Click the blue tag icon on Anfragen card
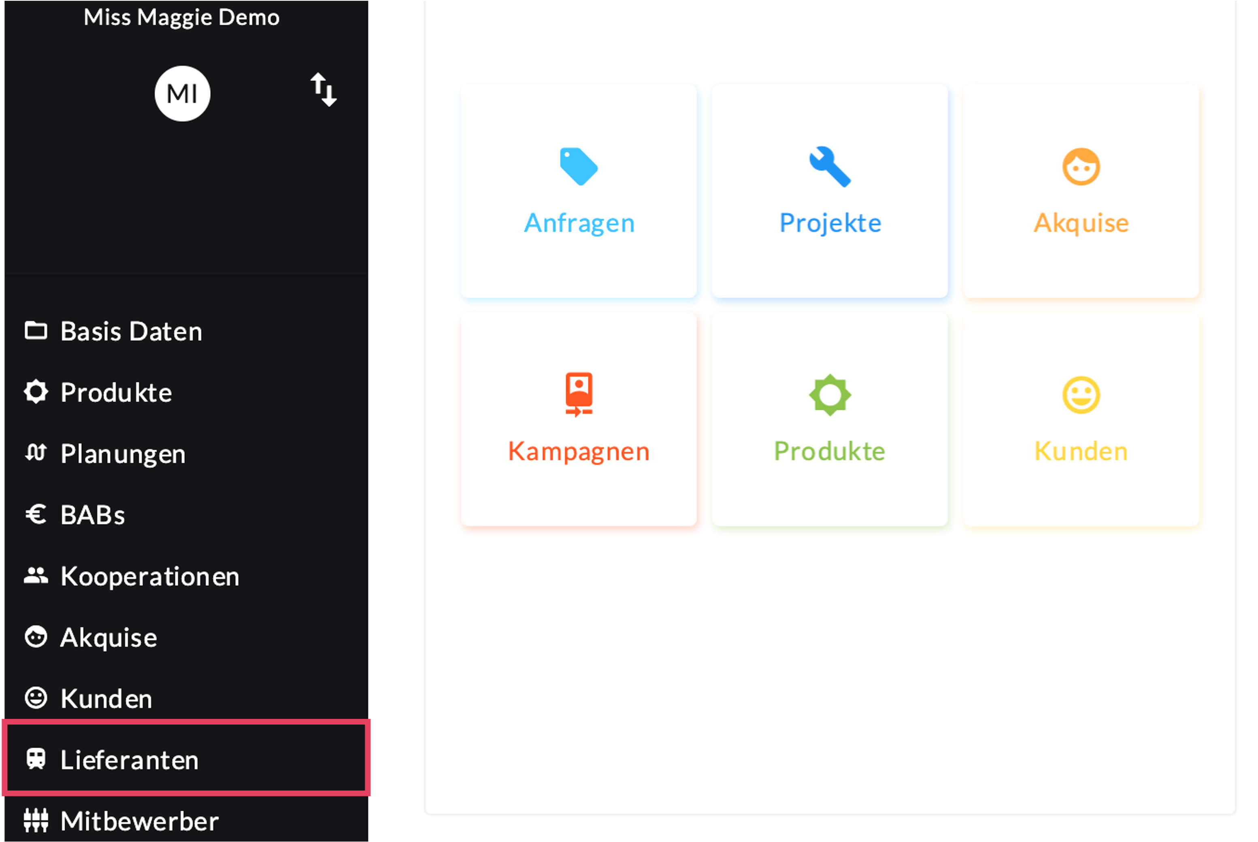This screenshot has height=842, width=1258. coord(579,166)
